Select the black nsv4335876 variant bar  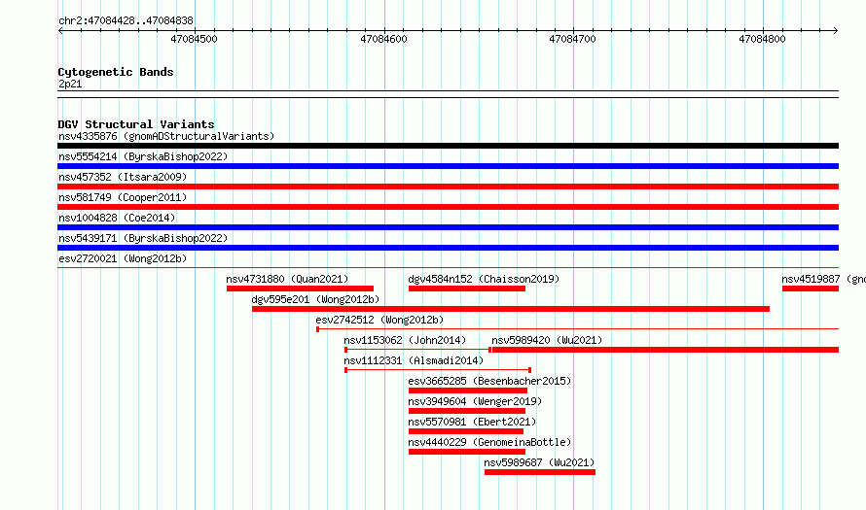coord(448,146)
